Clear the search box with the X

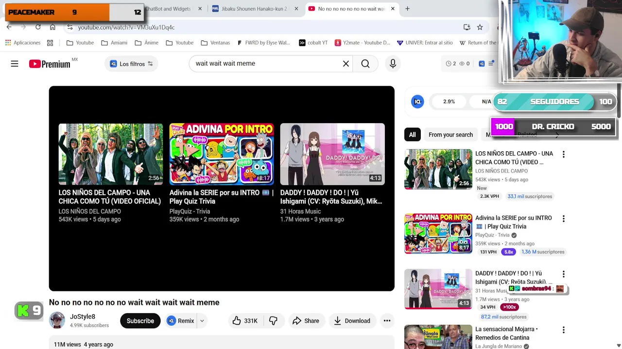346,63
